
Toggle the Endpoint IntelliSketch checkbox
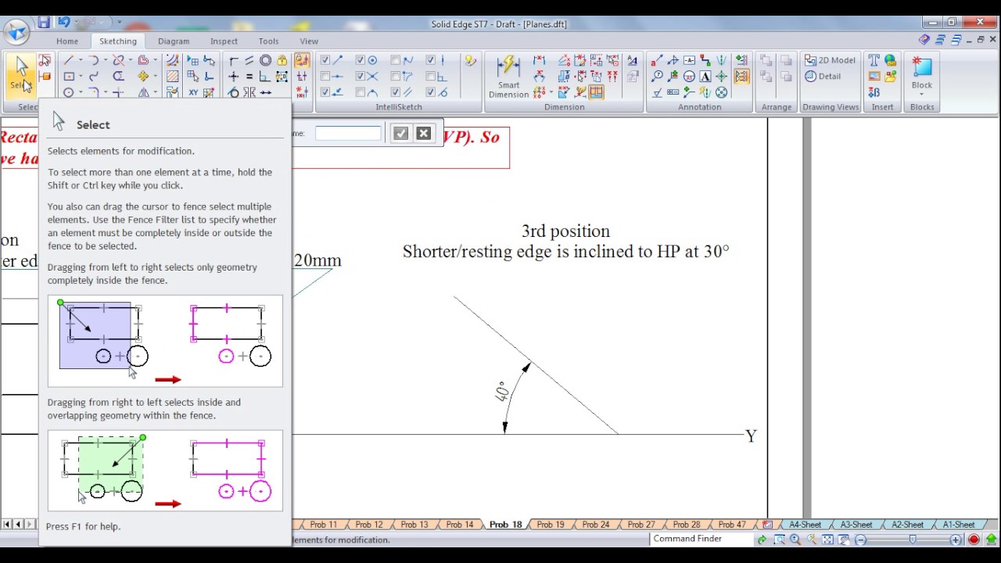click(325, 60)
